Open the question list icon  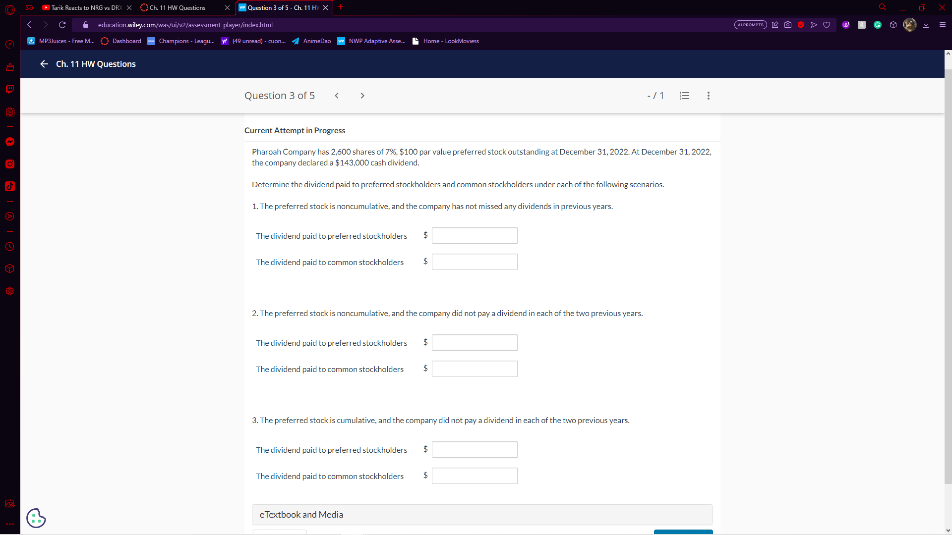coord(684,96)
